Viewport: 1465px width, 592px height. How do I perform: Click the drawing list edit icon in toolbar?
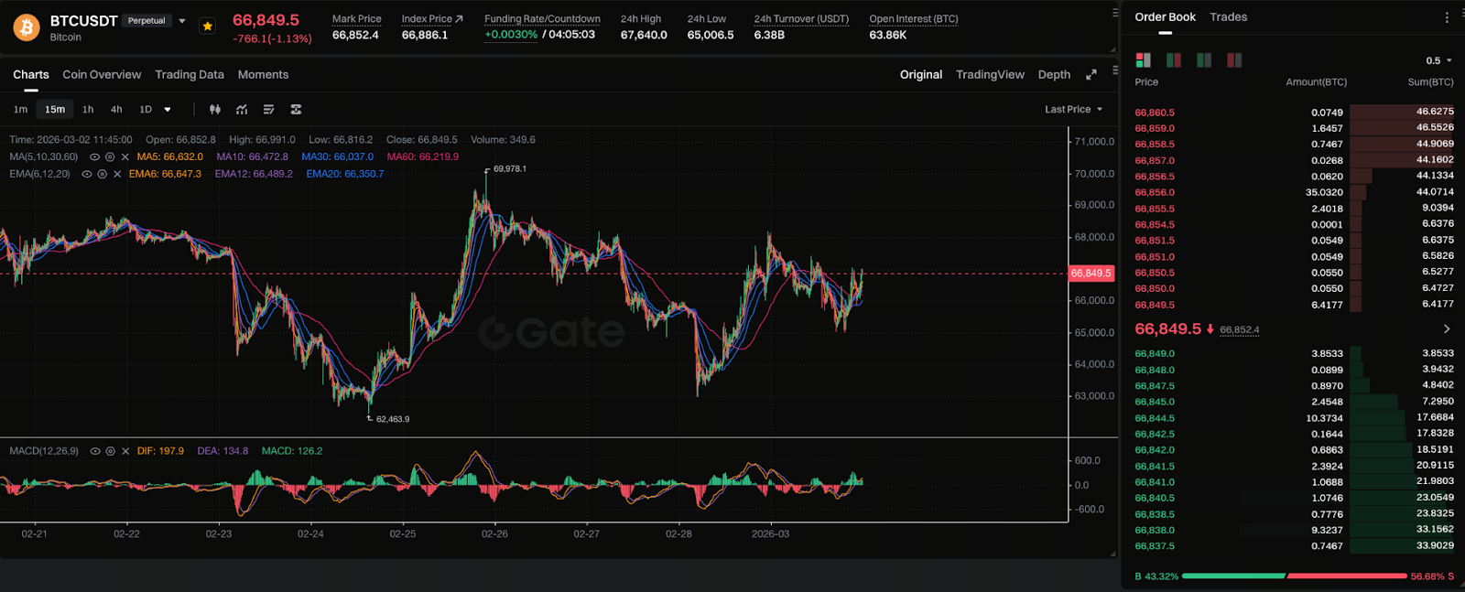269,110
